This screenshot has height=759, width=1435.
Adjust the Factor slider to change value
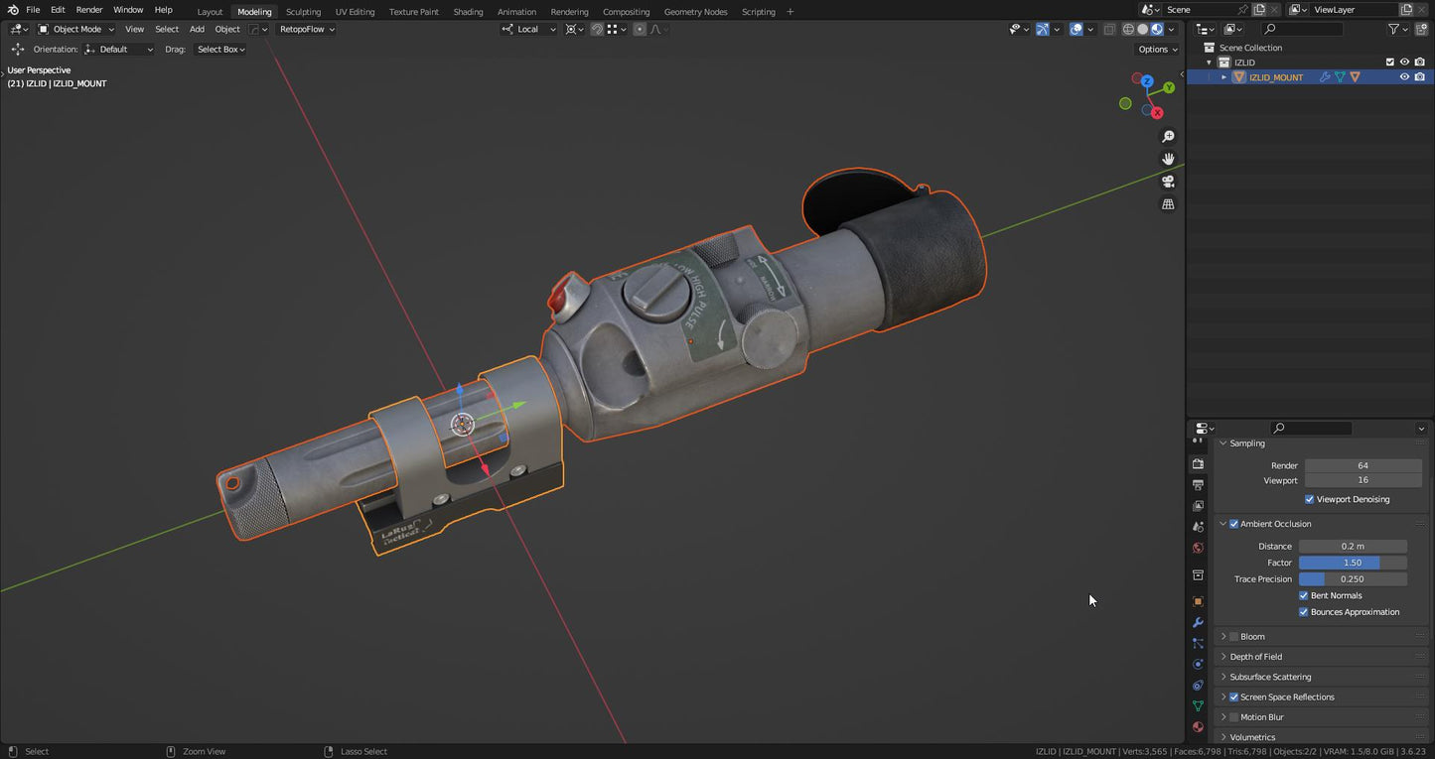point(1353,563)
